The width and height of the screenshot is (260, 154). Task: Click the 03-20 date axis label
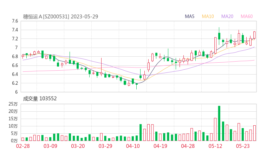click(x=78, y=146)
